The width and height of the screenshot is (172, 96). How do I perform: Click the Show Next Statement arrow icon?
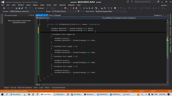click(x=84, y=8)
